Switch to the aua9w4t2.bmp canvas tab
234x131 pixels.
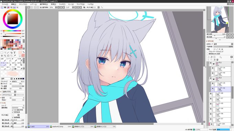pyautogui.click(x=61, y=127)
